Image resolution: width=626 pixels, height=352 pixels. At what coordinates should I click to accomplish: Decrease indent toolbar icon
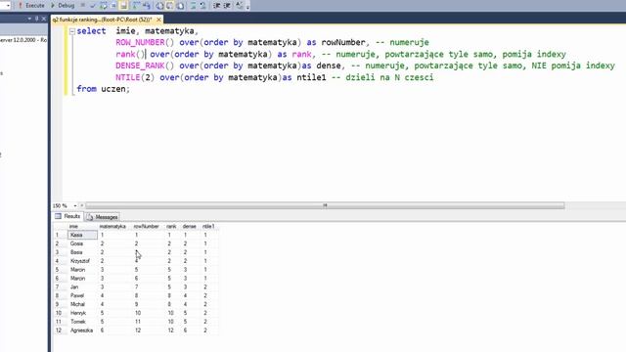click(x=217, y=6)
